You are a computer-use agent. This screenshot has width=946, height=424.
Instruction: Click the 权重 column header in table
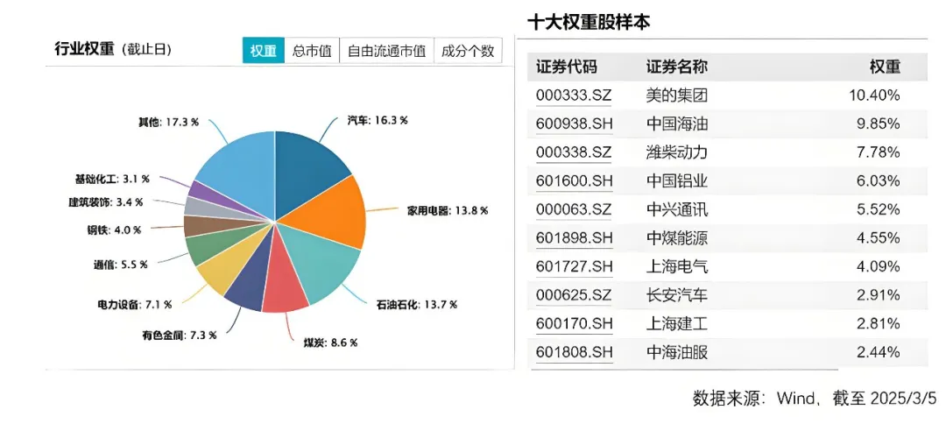[x=885, y=67]
